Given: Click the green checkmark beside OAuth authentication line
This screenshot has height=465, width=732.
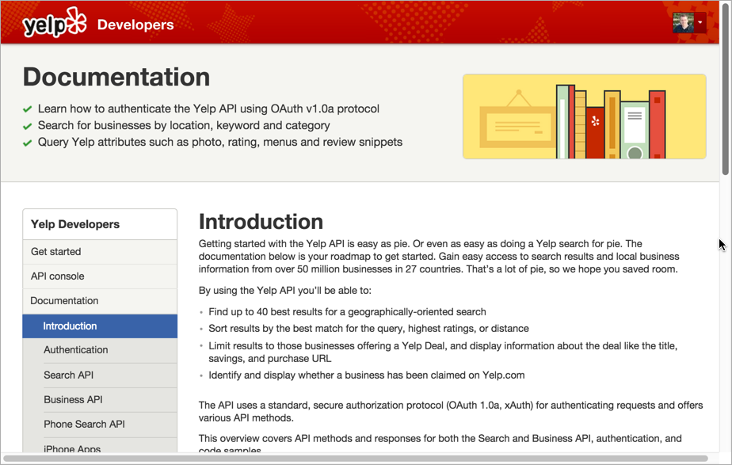Looking at the screenshot, I should (28, 109).
